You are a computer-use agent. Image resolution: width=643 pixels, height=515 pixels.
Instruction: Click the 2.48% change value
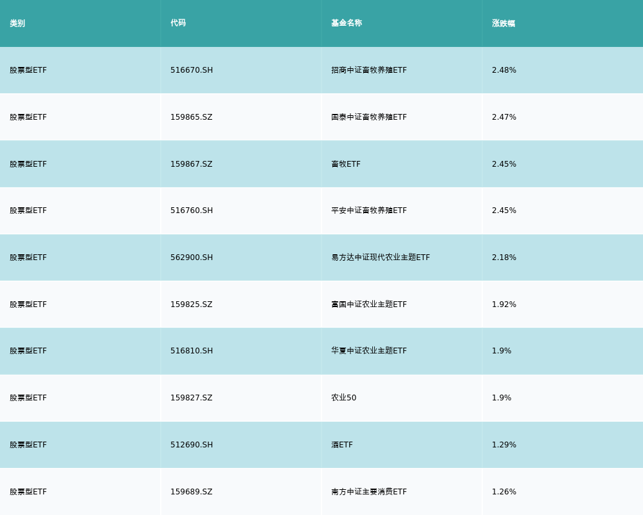tap(504, 70)
